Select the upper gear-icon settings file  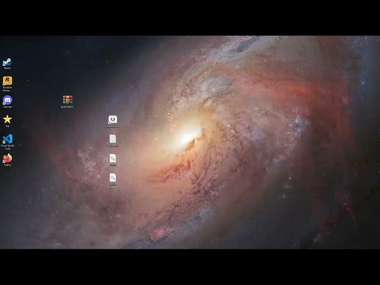[x=113, y=160]
